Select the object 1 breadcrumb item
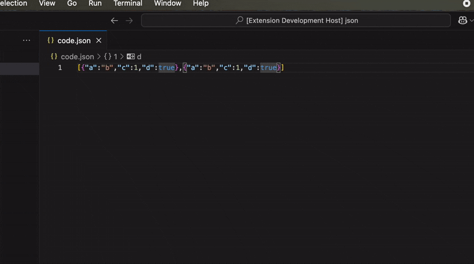This screenshot has width=474, height=264. click(x=111, y=56)
